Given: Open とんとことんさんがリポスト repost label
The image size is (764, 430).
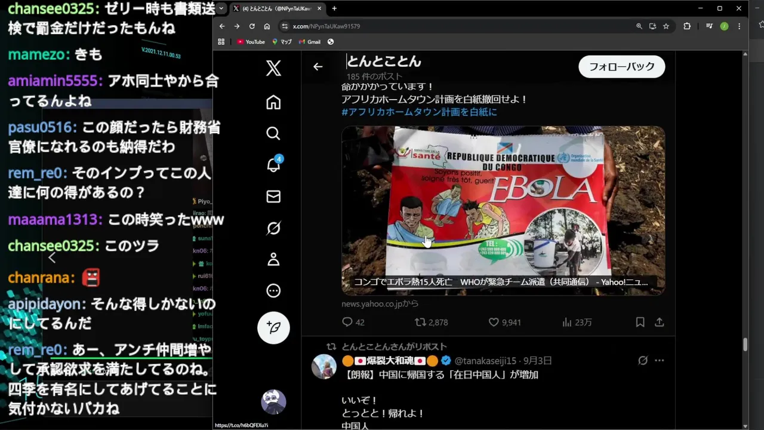Looking at the screenshot, I should pos(394,346).
